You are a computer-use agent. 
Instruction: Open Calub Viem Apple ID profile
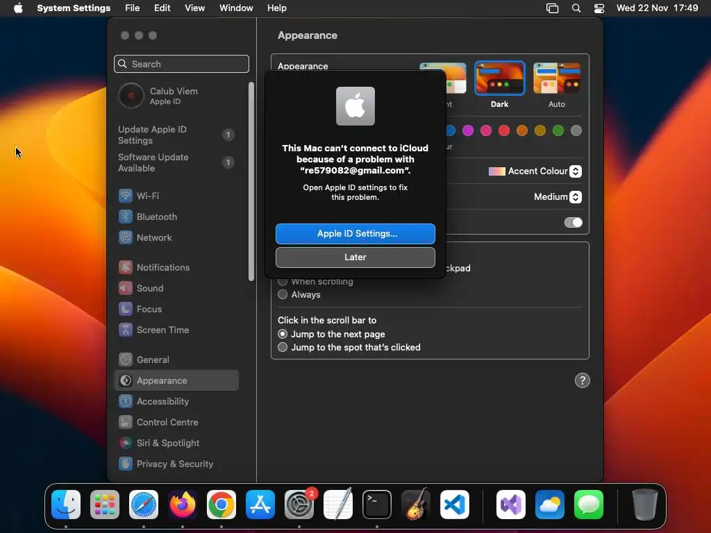coord(176,96)
